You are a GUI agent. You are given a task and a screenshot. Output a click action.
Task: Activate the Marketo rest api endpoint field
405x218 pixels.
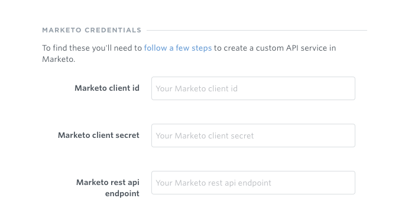point(253,183)
